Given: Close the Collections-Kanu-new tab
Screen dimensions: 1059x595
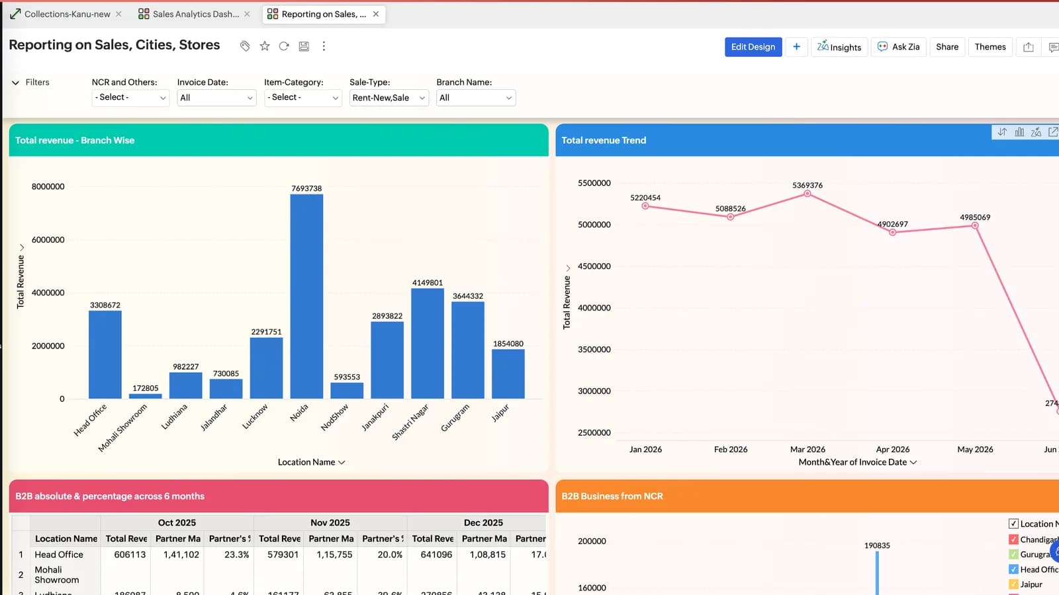Looking at the screenshot, I should [118, 14].
